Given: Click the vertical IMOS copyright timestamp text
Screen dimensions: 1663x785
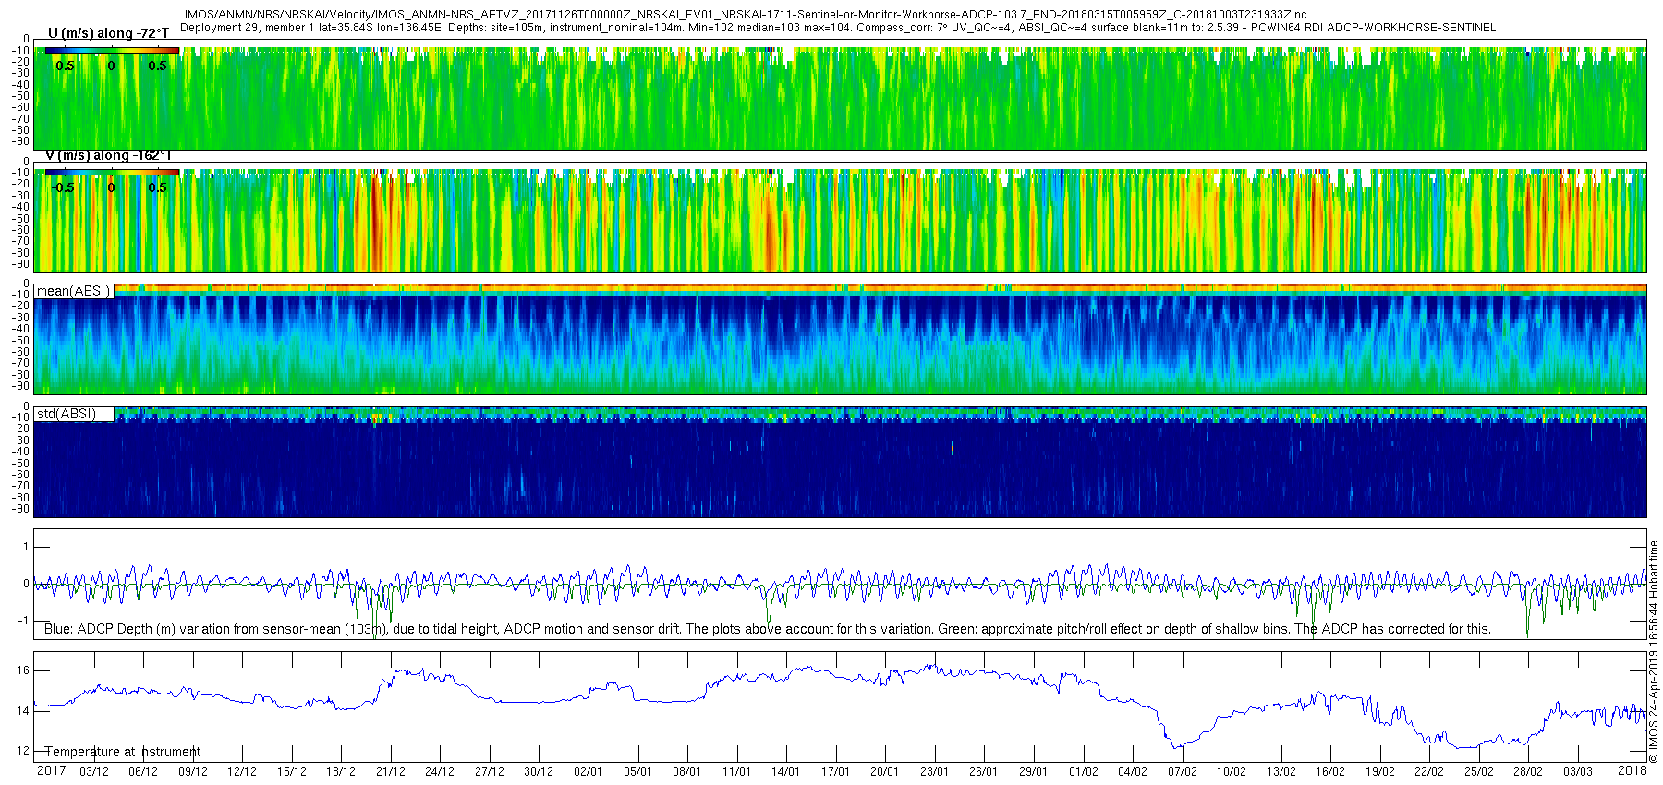Looking at the screenshot, I should click(x=1654, y=652).
